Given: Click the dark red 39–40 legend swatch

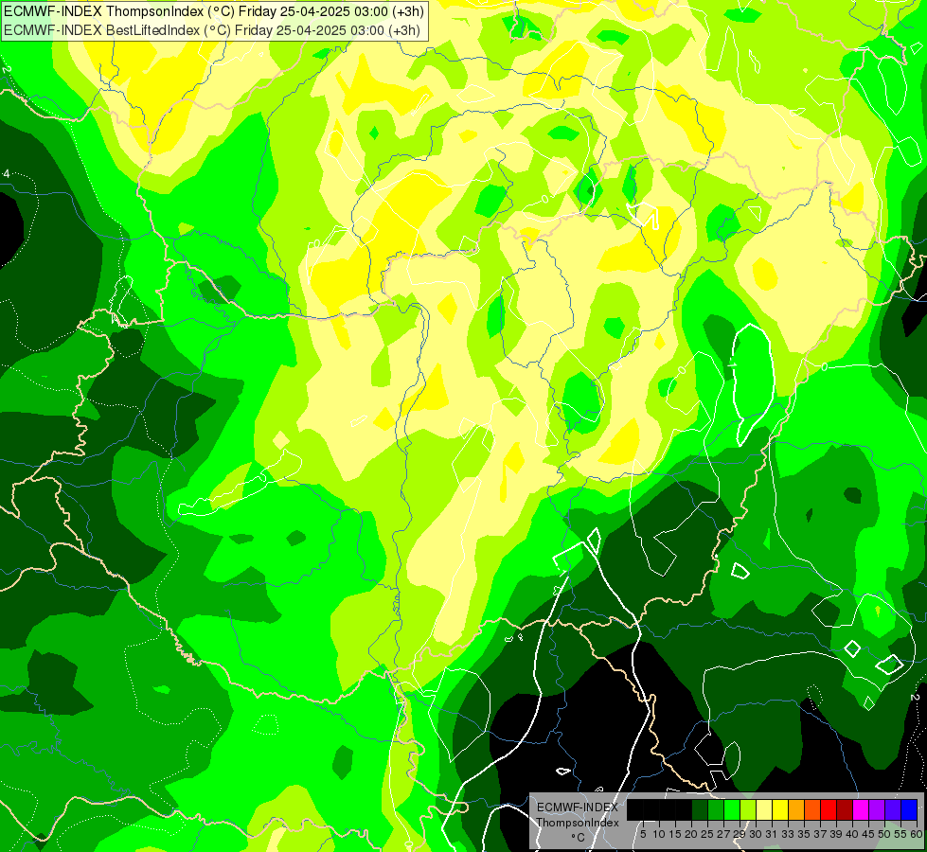Looking at the screenshot, I should pyautogui.click(x=845, y=810).
